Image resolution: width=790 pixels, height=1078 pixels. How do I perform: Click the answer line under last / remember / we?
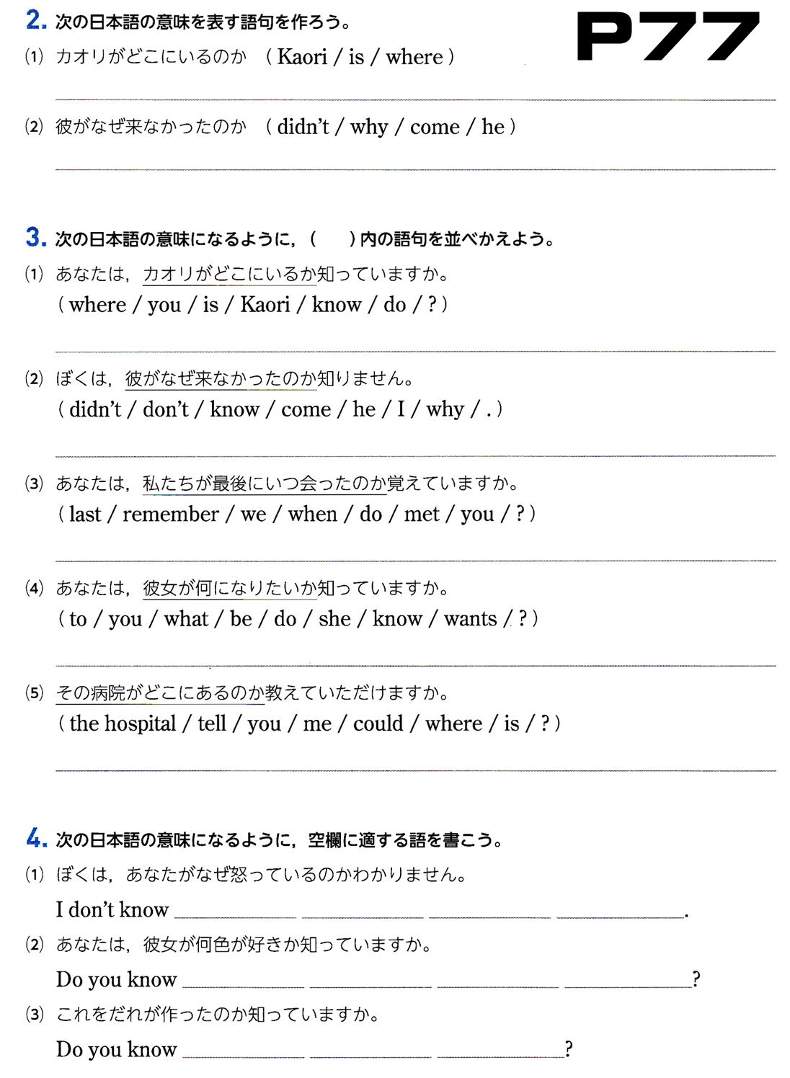tap(415, 560)
